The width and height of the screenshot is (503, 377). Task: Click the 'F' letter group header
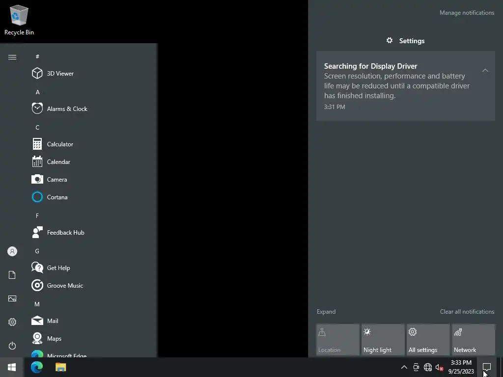37,216
